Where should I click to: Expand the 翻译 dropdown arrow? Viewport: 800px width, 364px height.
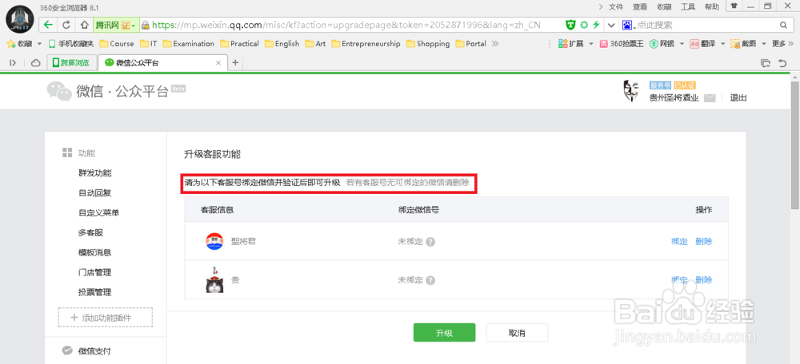(723, 44)
